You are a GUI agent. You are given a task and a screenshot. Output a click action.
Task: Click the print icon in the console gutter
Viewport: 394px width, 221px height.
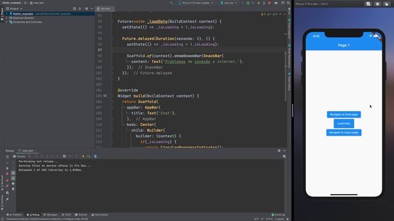[13, 184]
